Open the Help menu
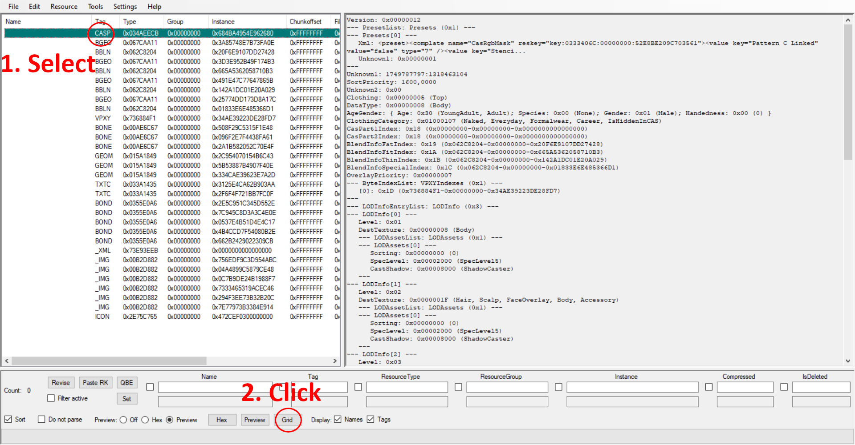Viewport: 855px width, 445px height. [x=155, y=6]
